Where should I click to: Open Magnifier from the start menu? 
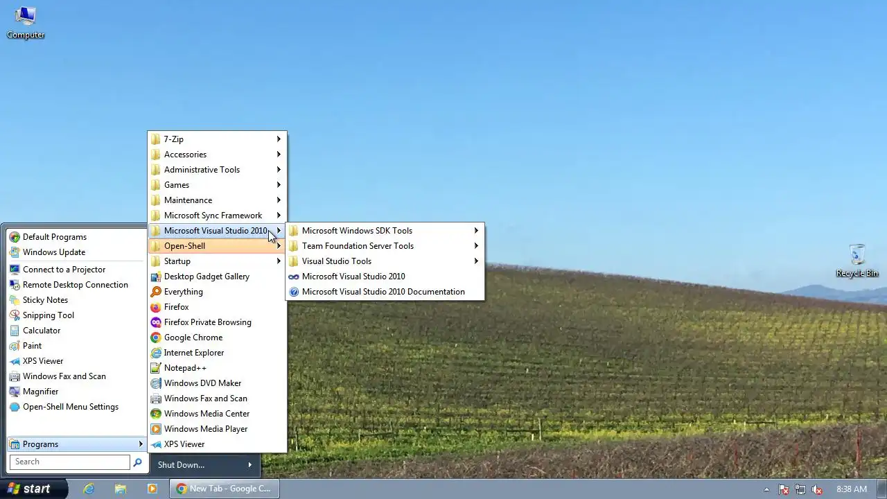(x=76, y=392)
